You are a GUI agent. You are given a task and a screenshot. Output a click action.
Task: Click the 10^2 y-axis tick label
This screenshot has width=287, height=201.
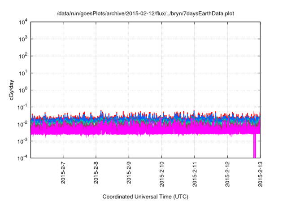[23, 56]
